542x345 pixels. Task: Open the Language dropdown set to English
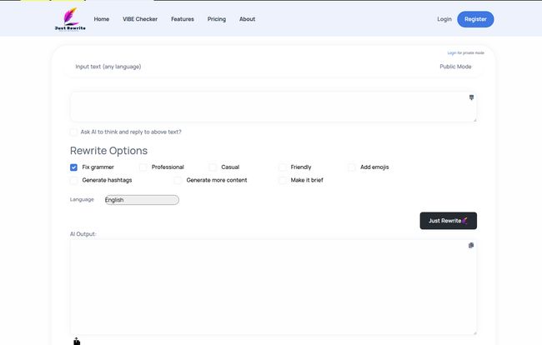click(142, 200)
